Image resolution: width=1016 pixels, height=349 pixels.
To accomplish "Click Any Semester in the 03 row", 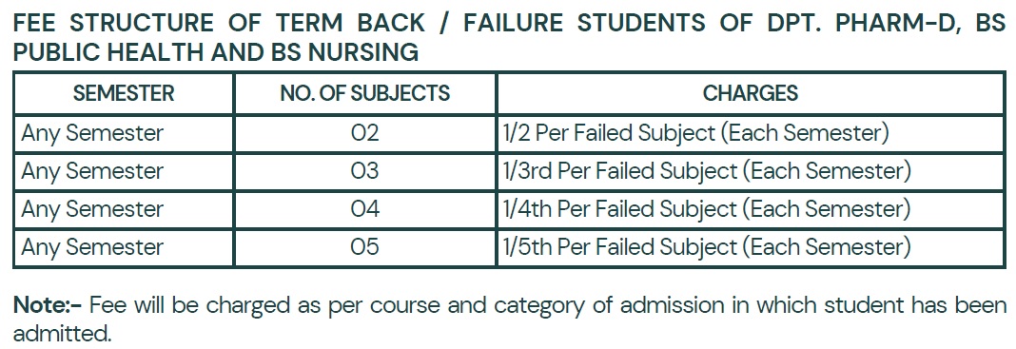I will [x=92, y=171].
